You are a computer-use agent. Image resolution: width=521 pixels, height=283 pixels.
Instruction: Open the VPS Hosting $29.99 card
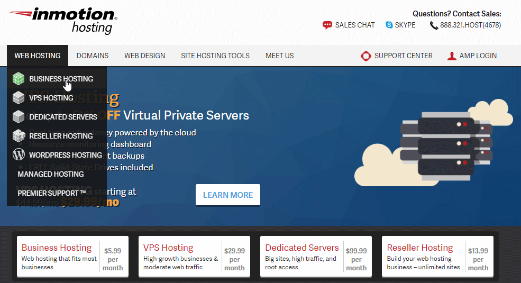point(194,257)
